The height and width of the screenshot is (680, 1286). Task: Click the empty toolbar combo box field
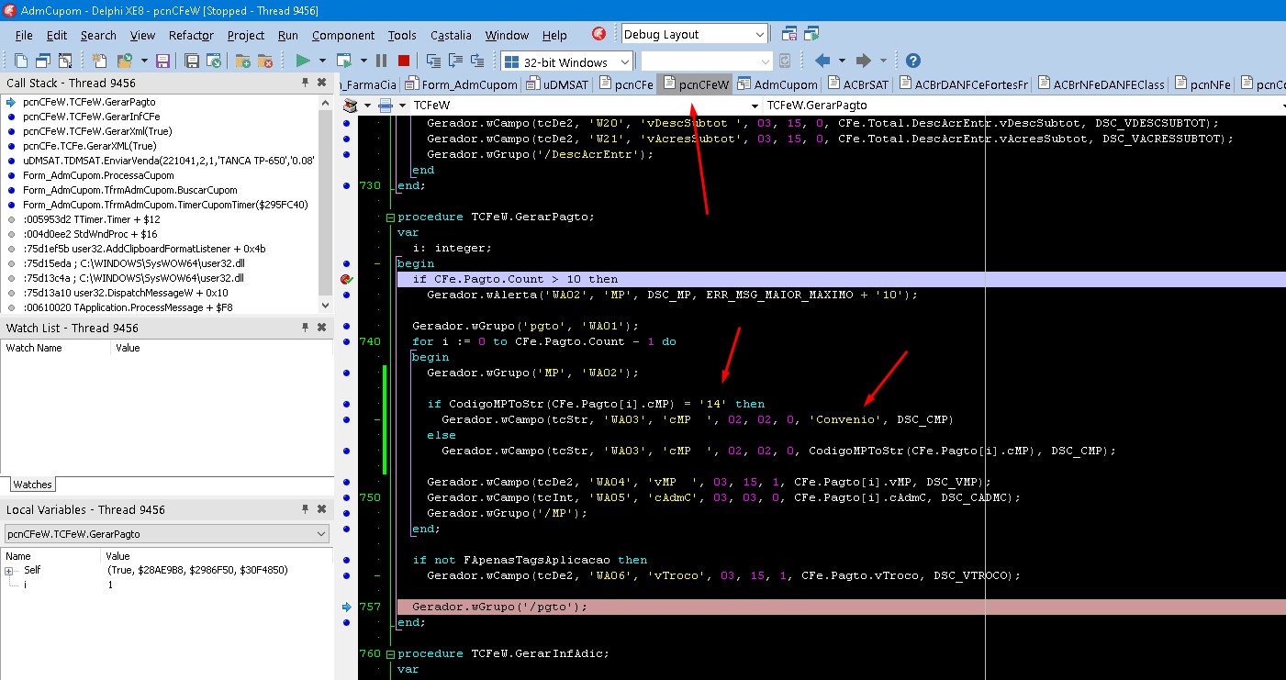(x=708, y=61)
